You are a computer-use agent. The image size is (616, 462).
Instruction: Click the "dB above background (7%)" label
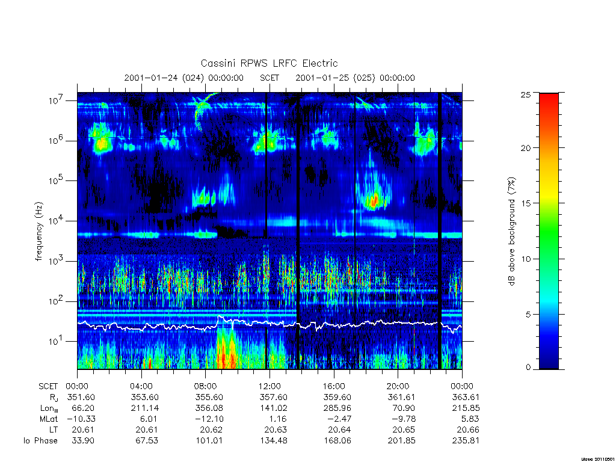[x=511, y=232]
